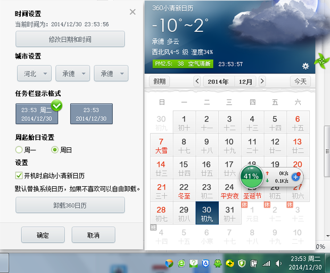Viewport: 330px width, 273px height.
Task: Click the background window scrollbar thumb
Action: [327, 151]
